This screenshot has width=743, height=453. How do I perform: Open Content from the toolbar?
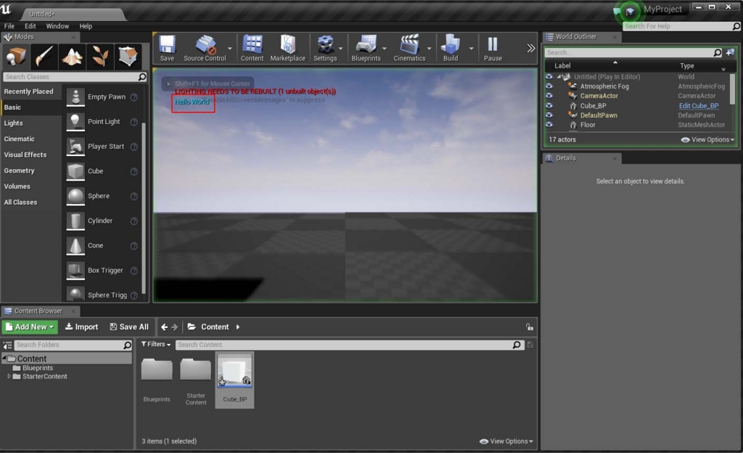click(252, 49)
